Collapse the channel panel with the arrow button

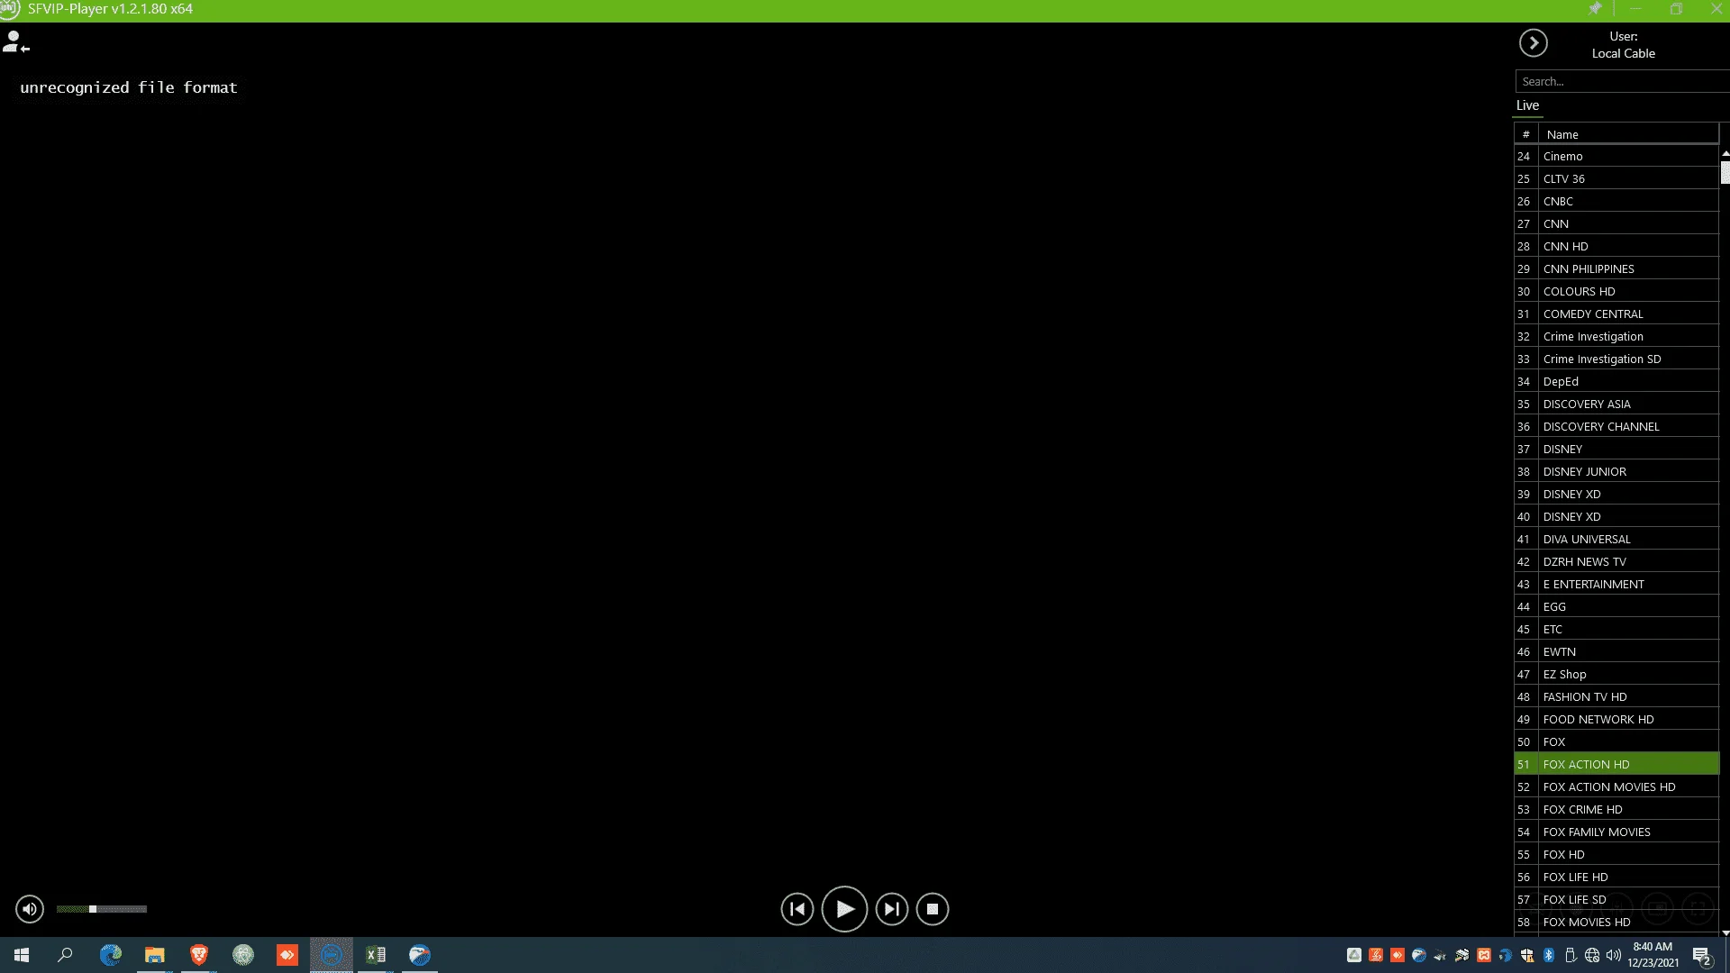(x=1533, y=43)
